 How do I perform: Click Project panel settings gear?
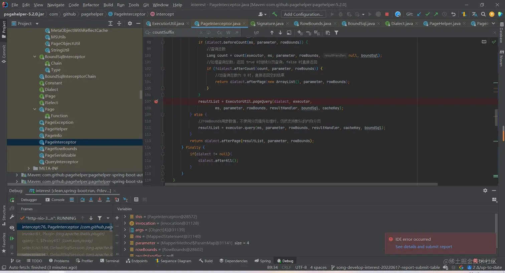tap(130, 23)
